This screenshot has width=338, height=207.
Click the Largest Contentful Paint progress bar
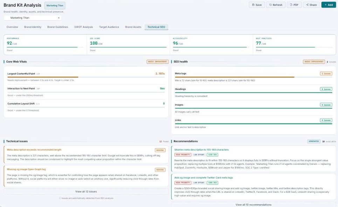(86, 77)
